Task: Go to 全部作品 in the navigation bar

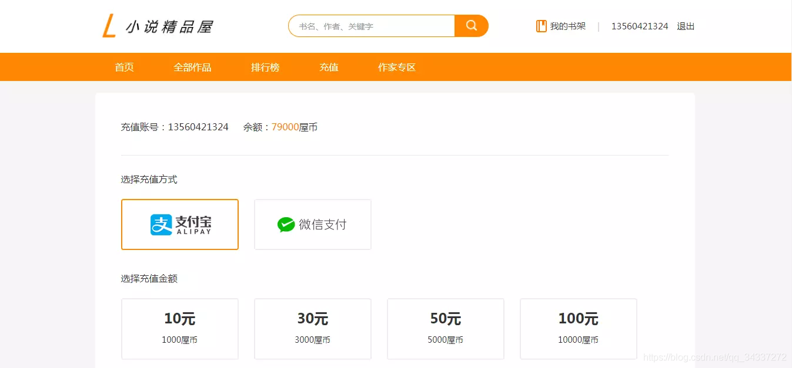Action: [192, 67]
